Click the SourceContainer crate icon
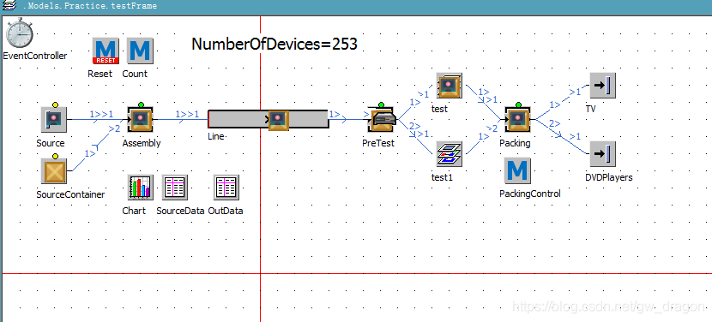The image size is (712, 322). tap(53, 170)
